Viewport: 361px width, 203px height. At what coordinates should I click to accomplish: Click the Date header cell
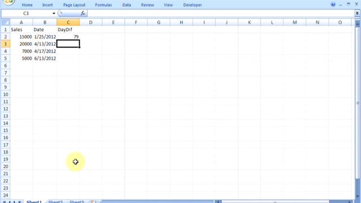point(45,29)
